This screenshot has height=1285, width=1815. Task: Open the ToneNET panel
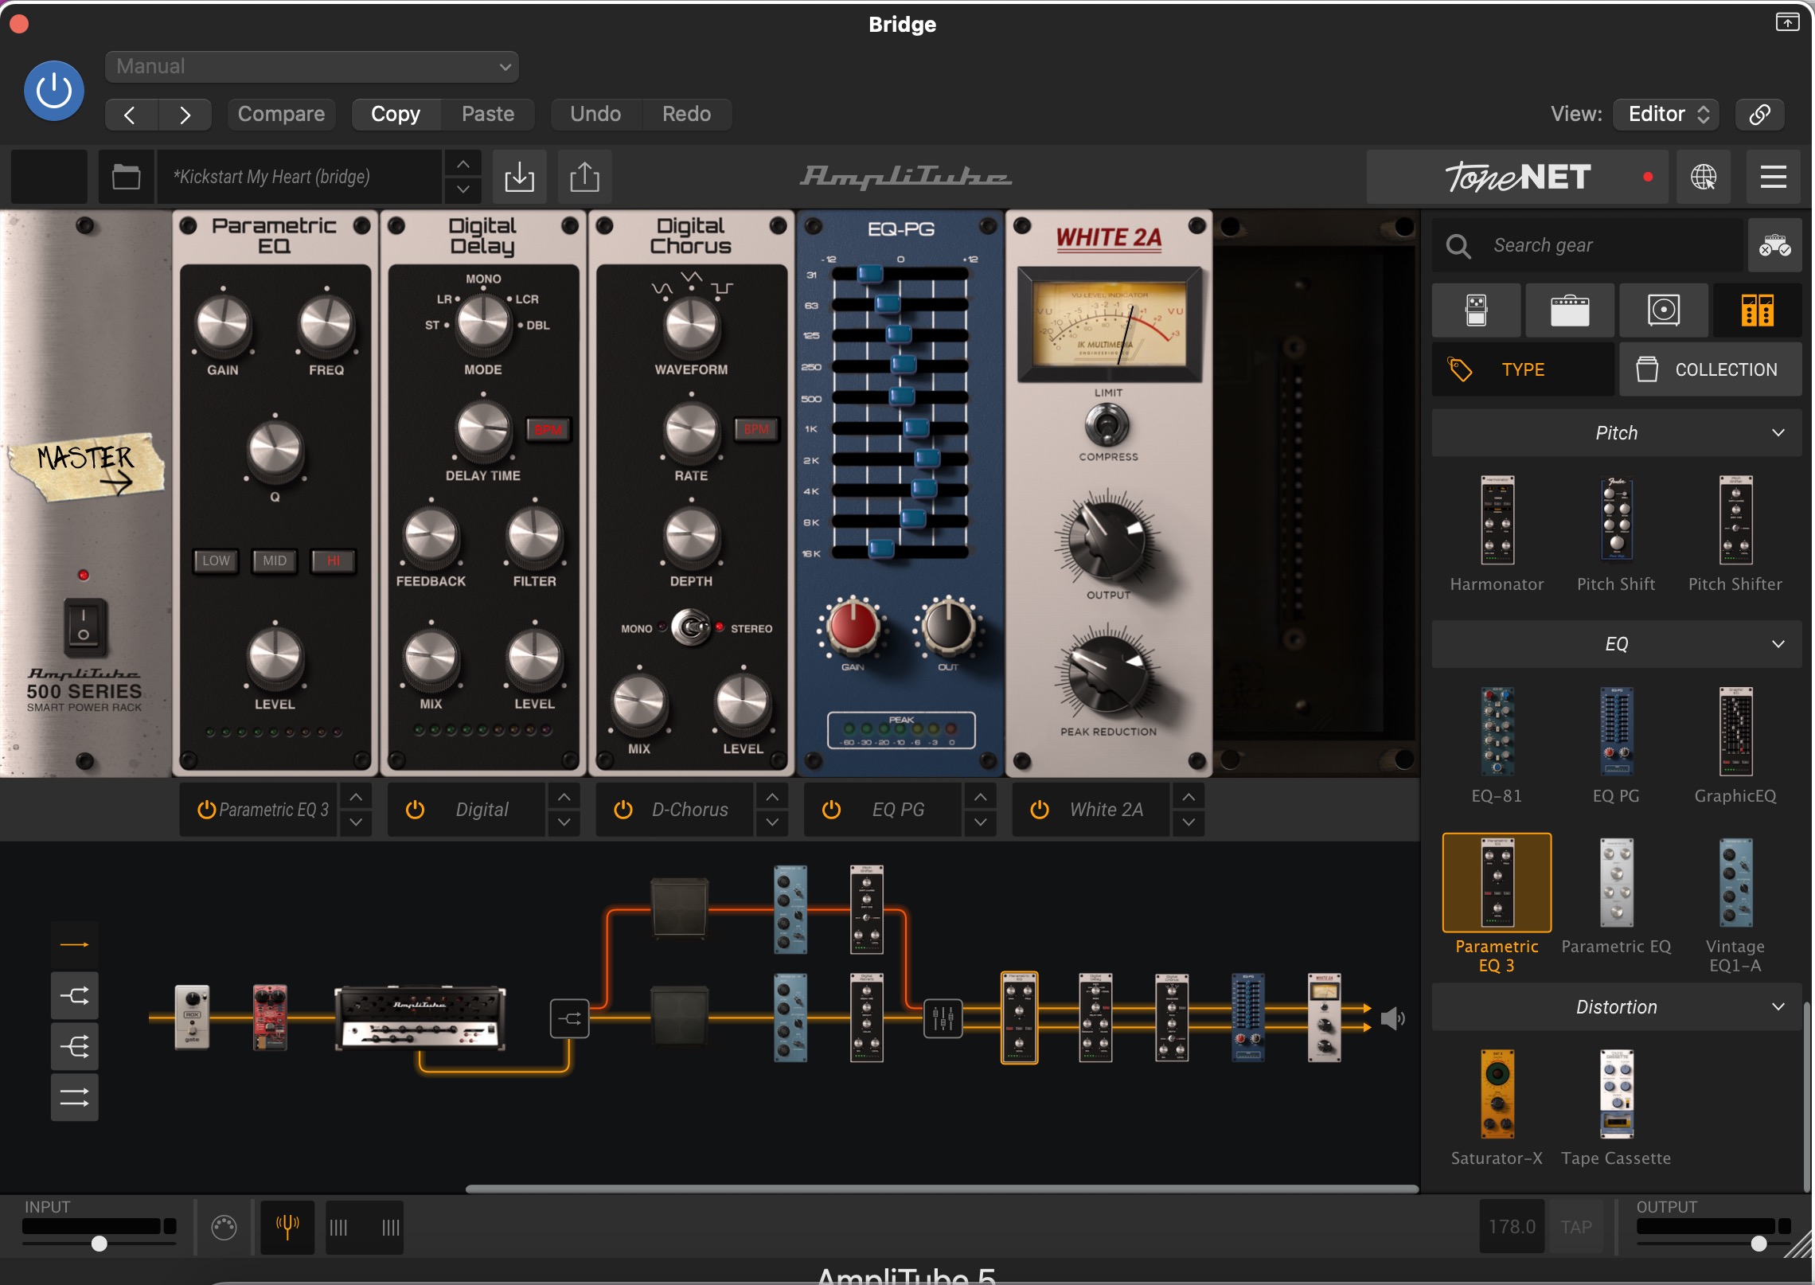click(x=1517, y=177)
